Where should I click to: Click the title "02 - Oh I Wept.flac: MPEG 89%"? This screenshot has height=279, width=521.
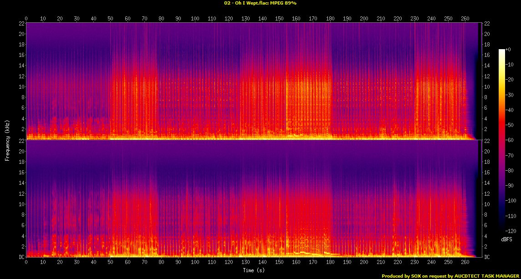click(x=260, y=3)
